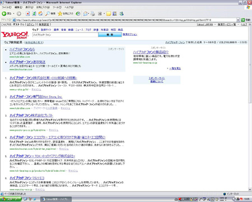This screenshot has width=252, height=202.
Task: Click inside the Yahoo search text field
Action: pyautogui.click(x=66, y=35)
